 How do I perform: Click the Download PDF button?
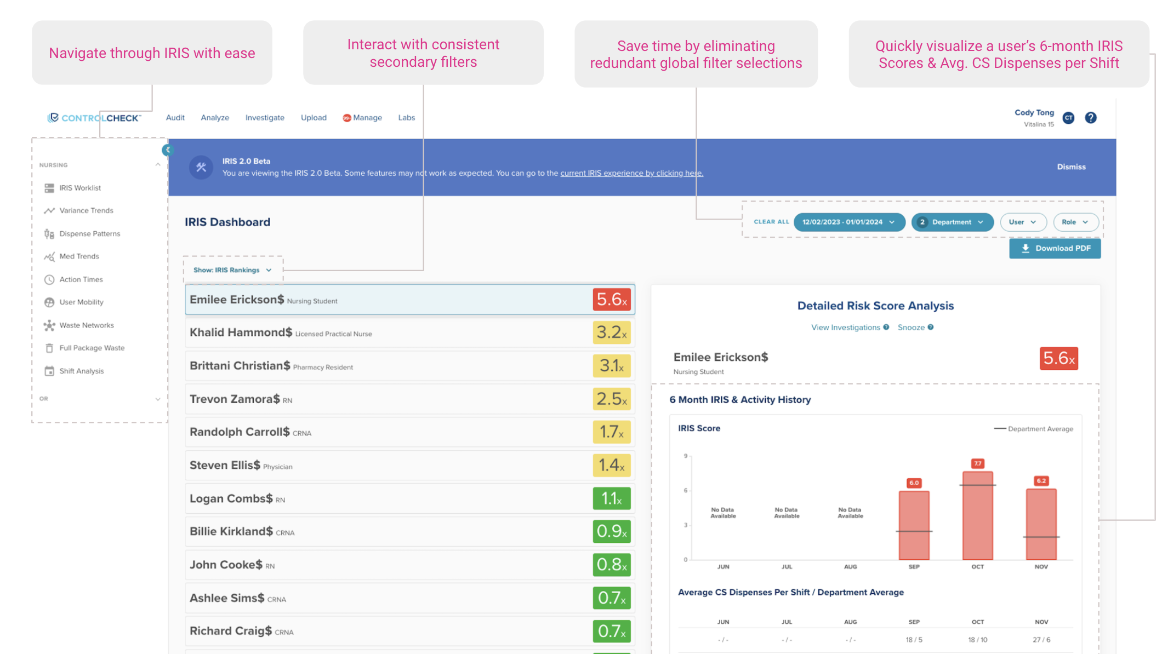[1055, 248]
